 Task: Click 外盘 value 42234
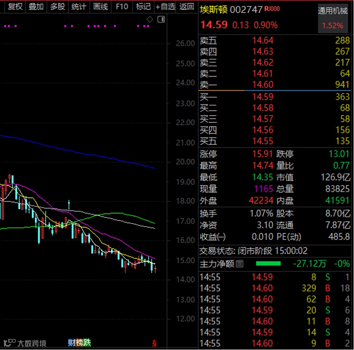261,201
